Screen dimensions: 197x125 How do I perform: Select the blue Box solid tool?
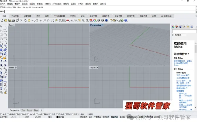coord(1,50)
